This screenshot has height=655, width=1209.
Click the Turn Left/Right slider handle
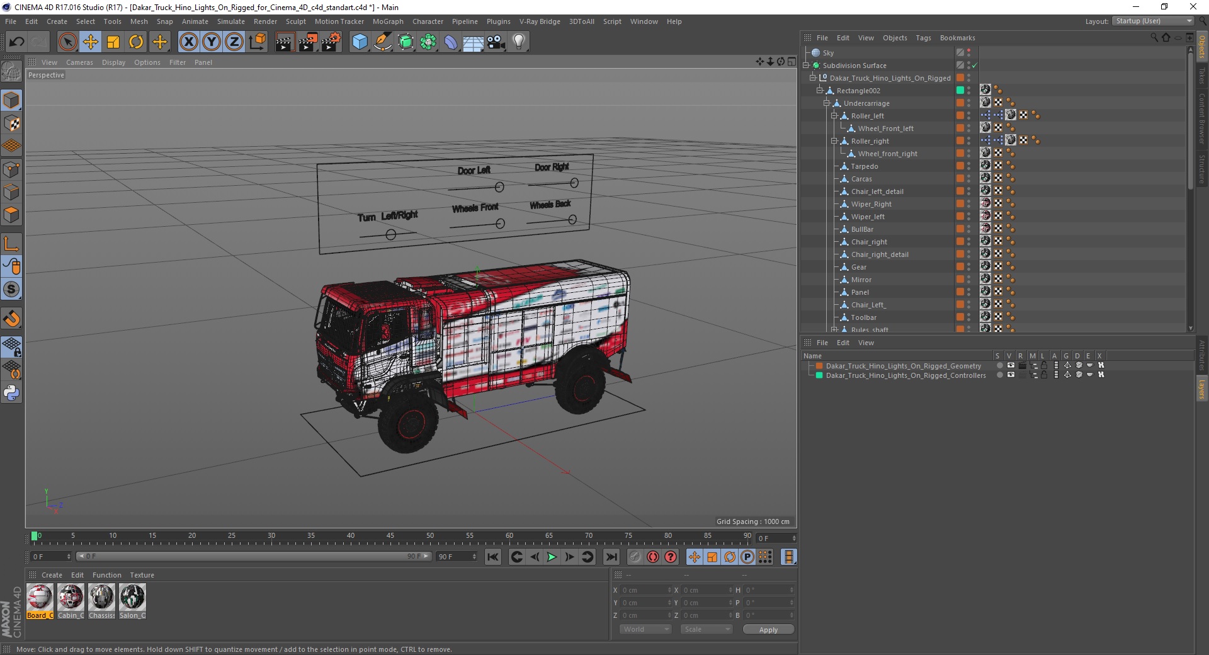click(x=391, y=235)
